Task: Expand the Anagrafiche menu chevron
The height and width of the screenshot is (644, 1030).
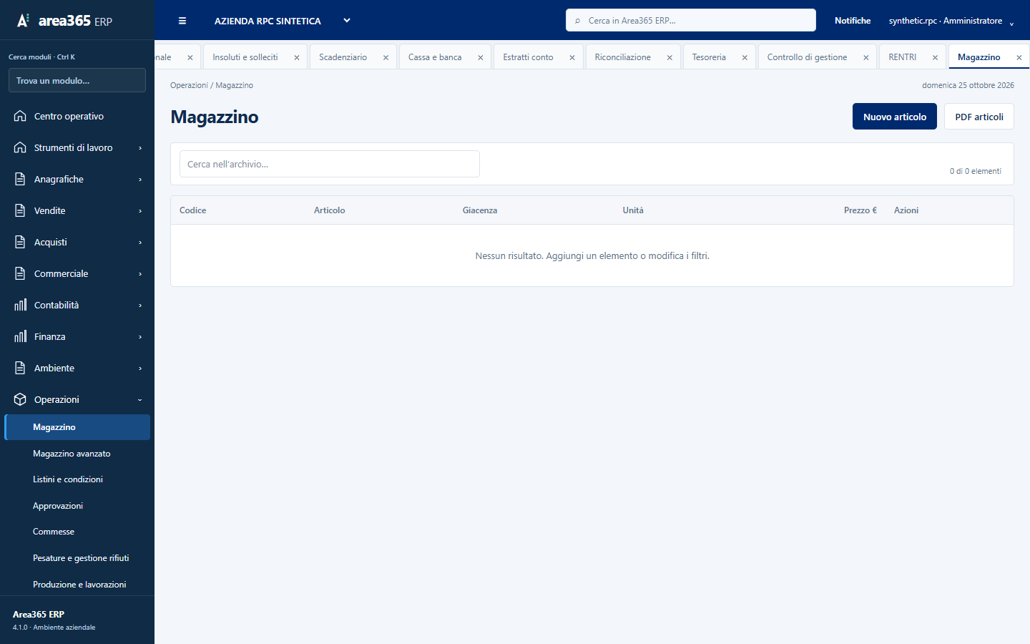Action: pos(140,180)
